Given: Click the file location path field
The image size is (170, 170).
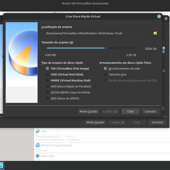Looking at the screenshot, I should coord(98,34).
